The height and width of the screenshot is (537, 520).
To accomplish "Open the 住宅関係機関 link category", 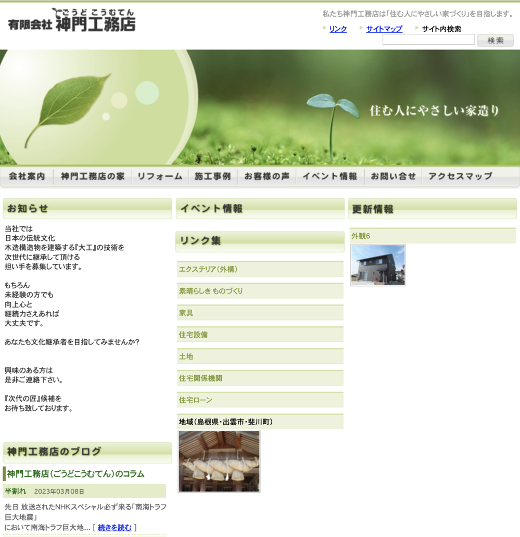I will (x=200, y=378).
